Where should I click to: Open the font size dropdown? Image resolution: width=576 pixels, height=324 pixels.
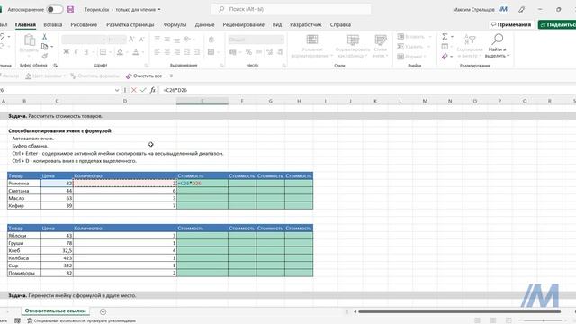coord(123,40)
